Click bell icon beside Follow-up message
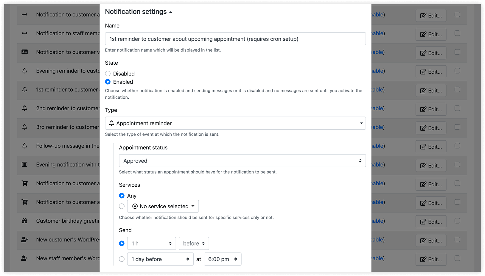This screenshot has width=485, height=276. click(25, 146)
